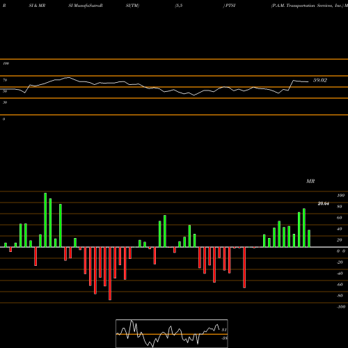This screenshot has width=348, height=348.
Task: Click the longest red bar in MR histogram
Action: [x=110, y=274]
